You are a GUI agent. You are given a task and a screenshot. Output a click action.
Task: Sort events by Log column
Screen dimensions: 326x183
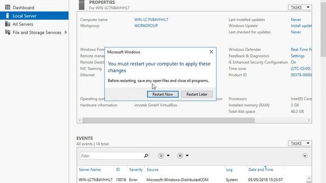pyautogui.click(x=229, y=169)
